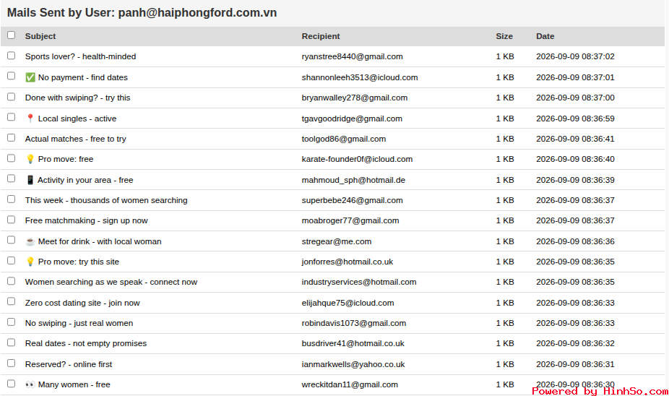Click recipient jonforres@hotmail.co.uk
669x396 pixels.
click(x=348, y=262)
